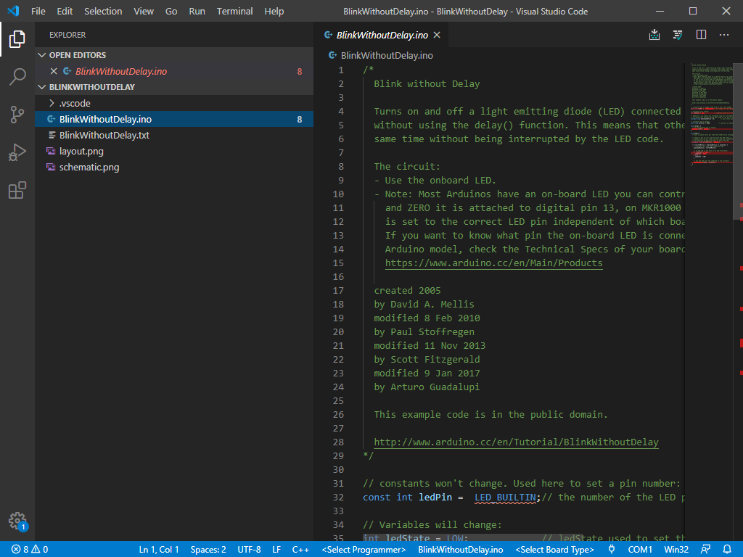The width and height of the screenshot is (743, 557).
Task: Open the Terminal menu
Action: click(x=234, y=12)
